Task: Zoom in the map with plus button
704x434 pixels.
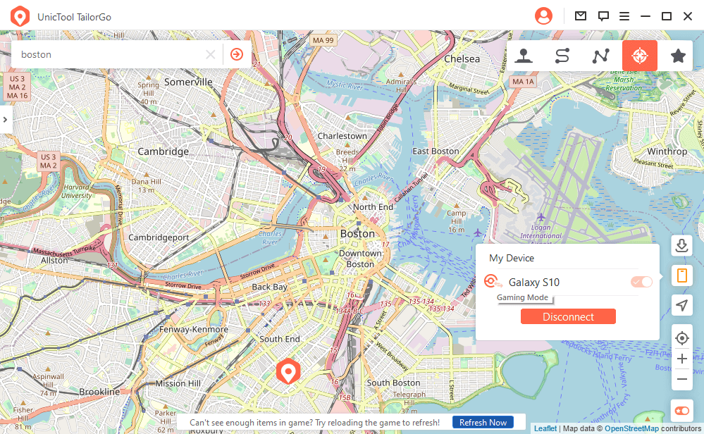Action: pos(681,359)
